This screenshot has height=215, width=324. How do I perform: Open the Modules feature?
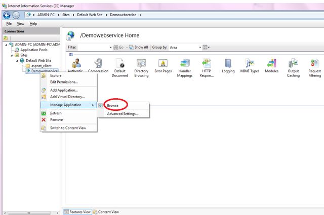tap(271, 66)
